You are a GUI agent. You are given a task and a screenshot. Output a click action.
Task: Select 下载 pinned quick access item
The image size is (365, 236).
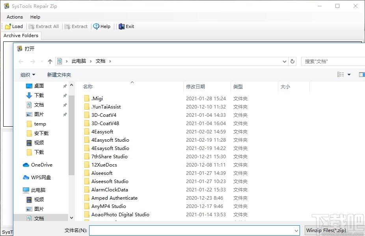click(x=39, y=95)
